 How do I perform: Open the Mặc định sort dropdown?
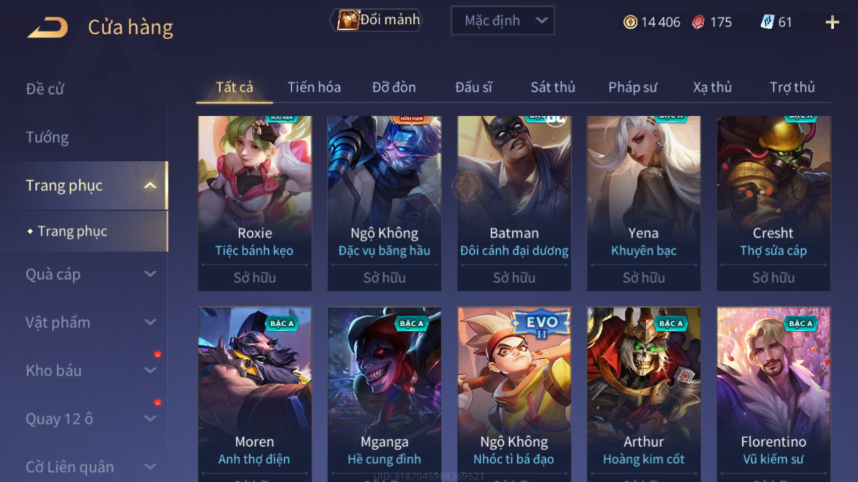(x=503, y=21)
